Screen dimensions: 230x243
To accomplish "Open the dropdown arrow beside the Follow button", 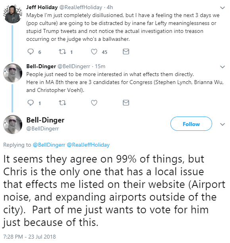I will coord(222,124).
